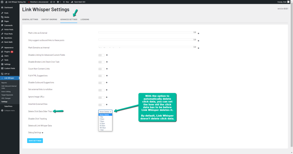This screenshot has width=293, height=154.
Task: Toggle Disable Linking for Advanced Custom Fields
Action: coord(102,55)
